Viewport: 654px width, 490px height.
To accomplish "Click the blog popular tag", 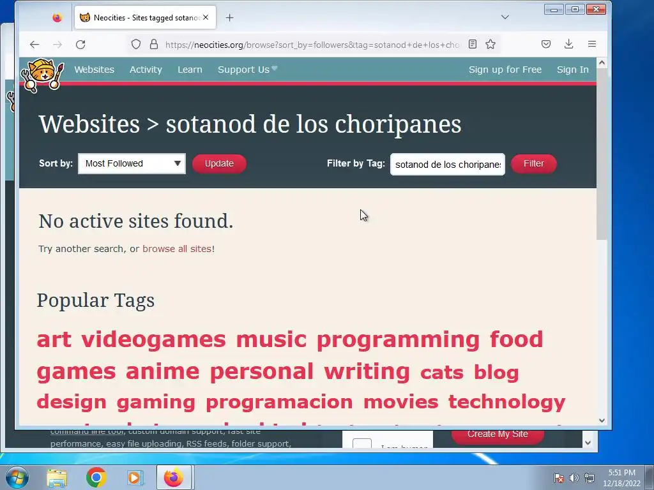I will [x=496, y=373].
